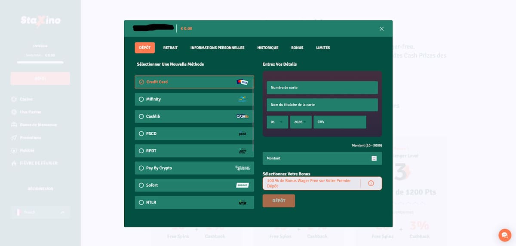Image resolution: width=516 pixels, height=246 pixels.
Task: Select the Mifinity radio button
Action: click(141, 99)
